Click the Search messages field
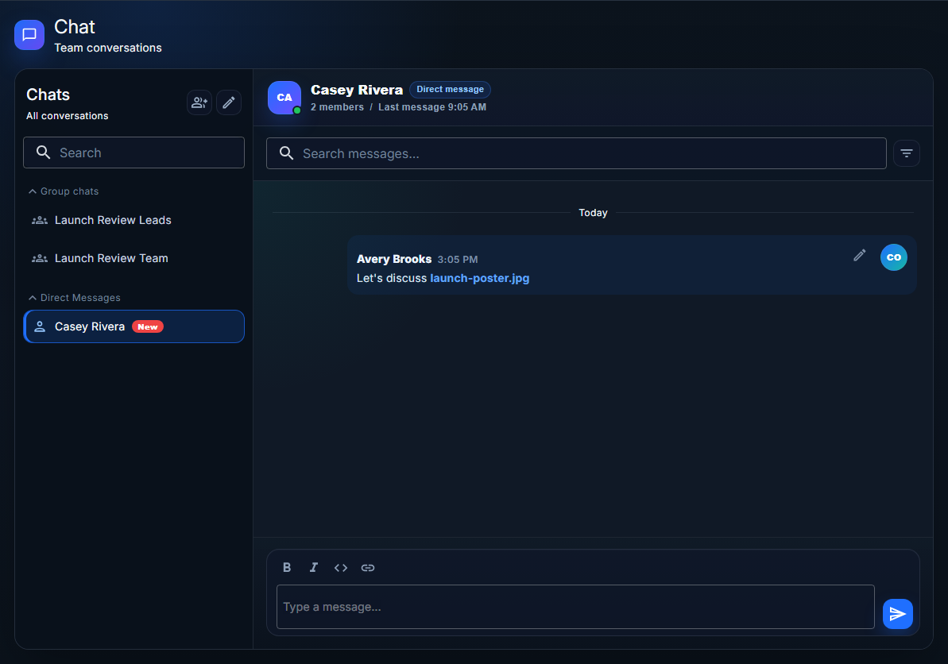The width and height of the screenshot is (948, 664). [x=576, y=153]
